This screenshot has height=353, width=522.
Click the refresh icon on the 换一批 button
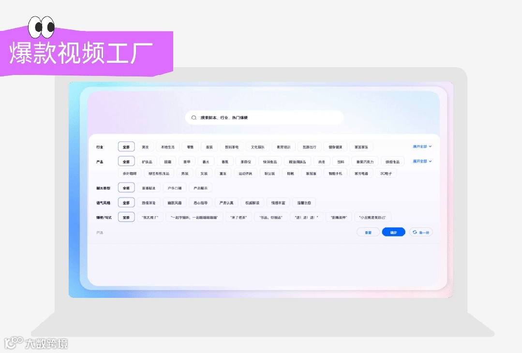click(x=414, y=232)
